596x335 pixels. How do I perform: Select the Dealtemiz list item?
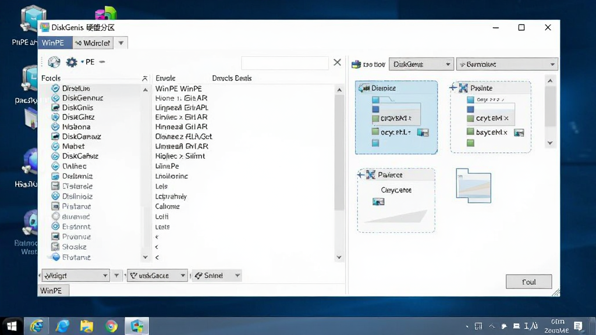pyautogui.click(x=77, y=176)
